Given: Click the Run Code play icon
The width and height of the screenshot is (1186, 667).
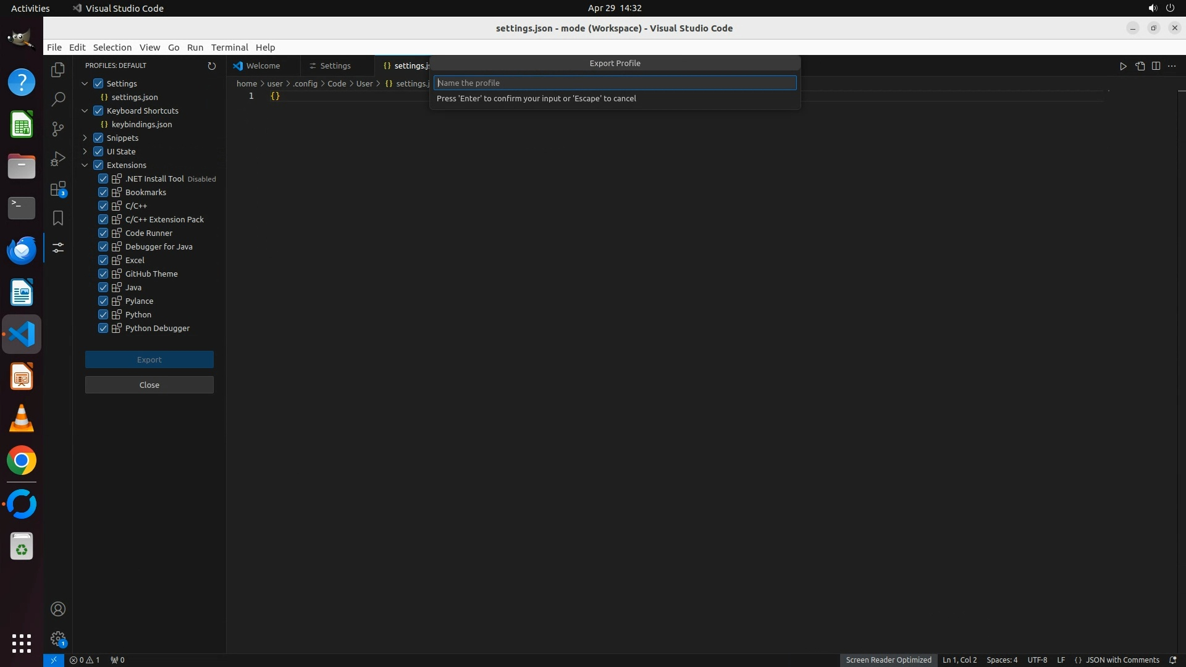Looking at the screenshot, I should coord(1123,66).
